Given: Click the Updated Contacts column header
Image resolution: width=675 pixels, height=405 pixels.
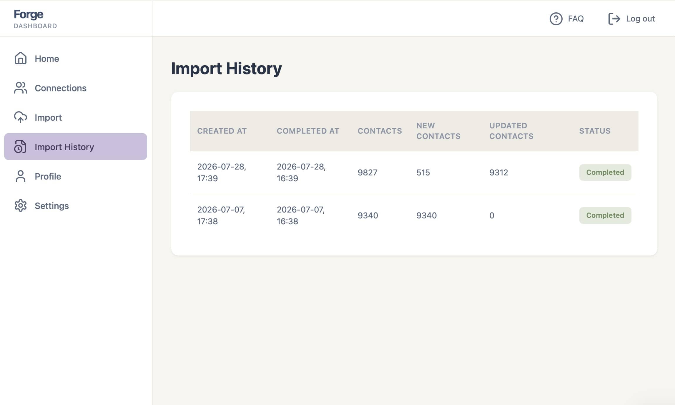Looking at the screenshot, I should tap(511, 131).
